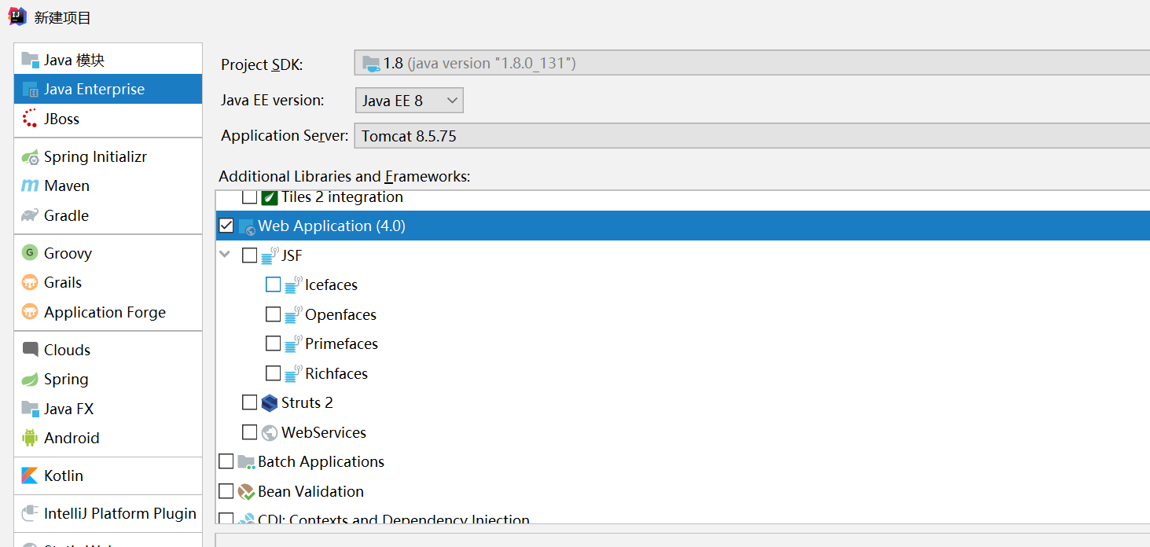
Task: Choose Spring Initializr project type
Action: [108, 156]
